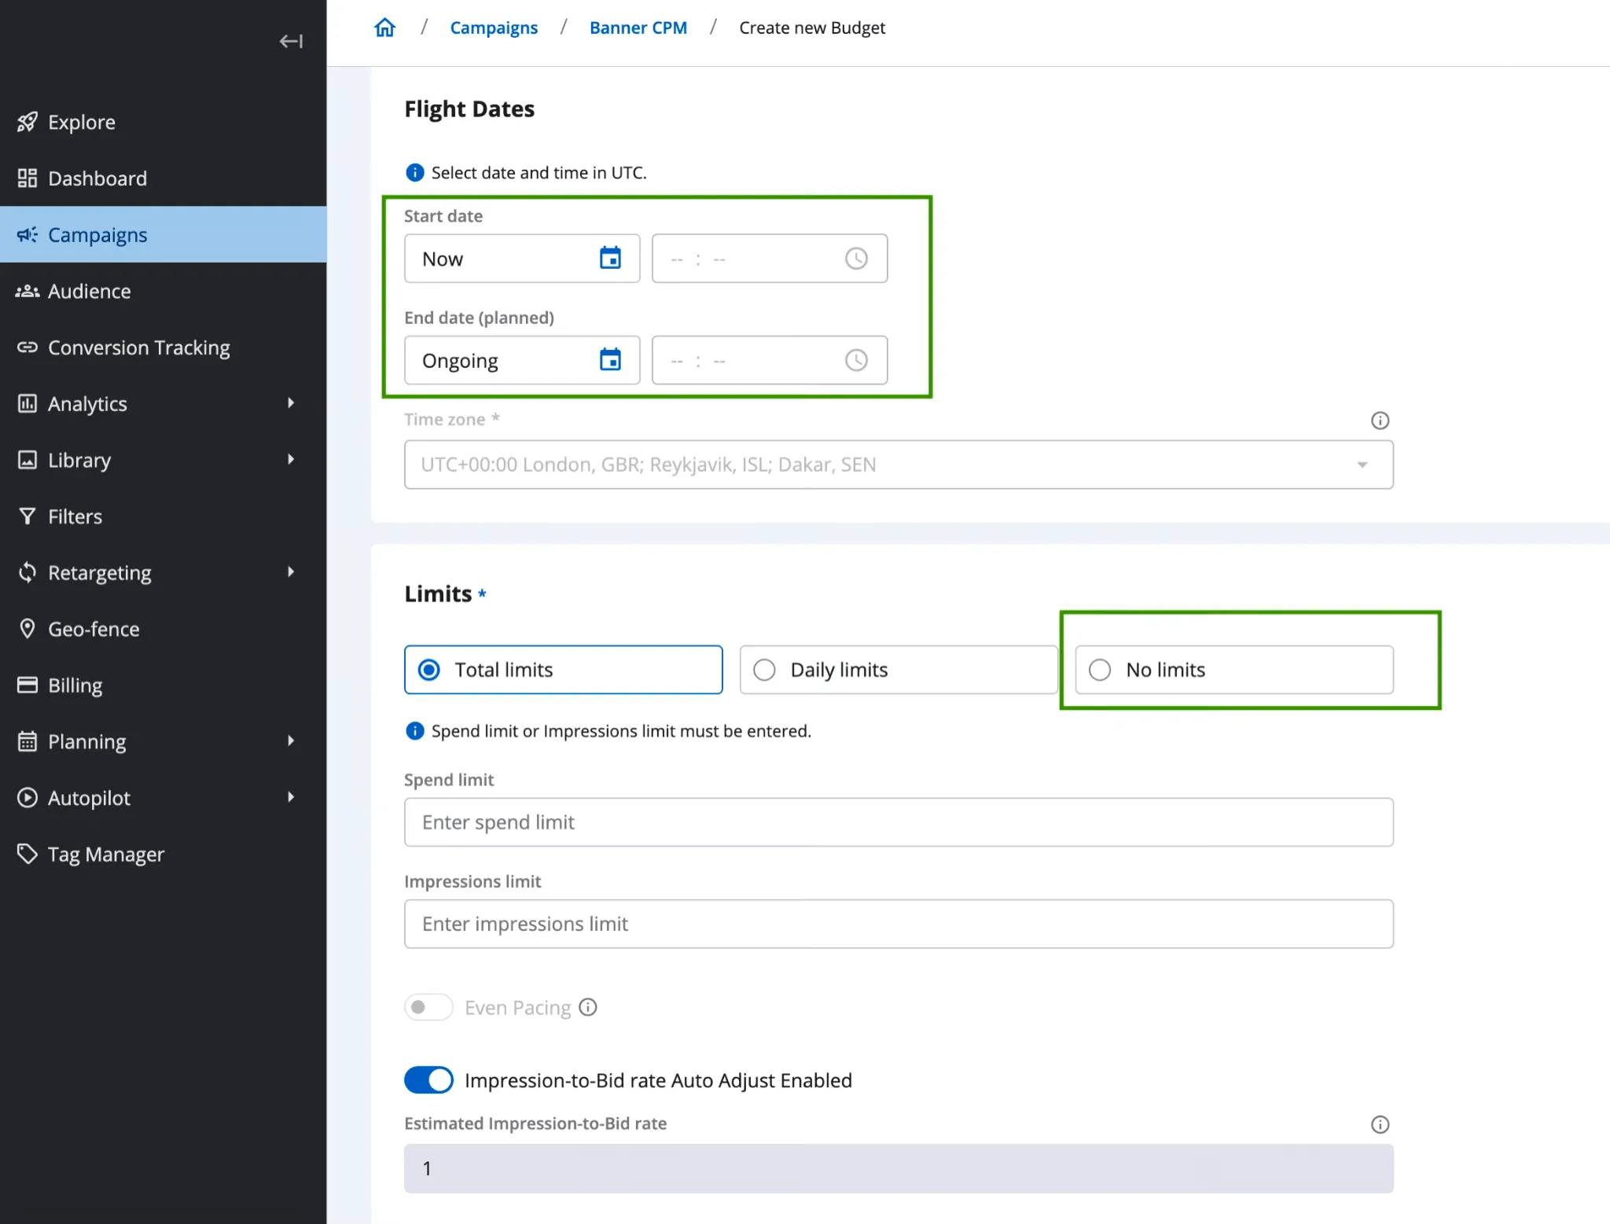Select the Total limits radio option
This screenshot has height=1224, width=1610.
coord(563,670)
